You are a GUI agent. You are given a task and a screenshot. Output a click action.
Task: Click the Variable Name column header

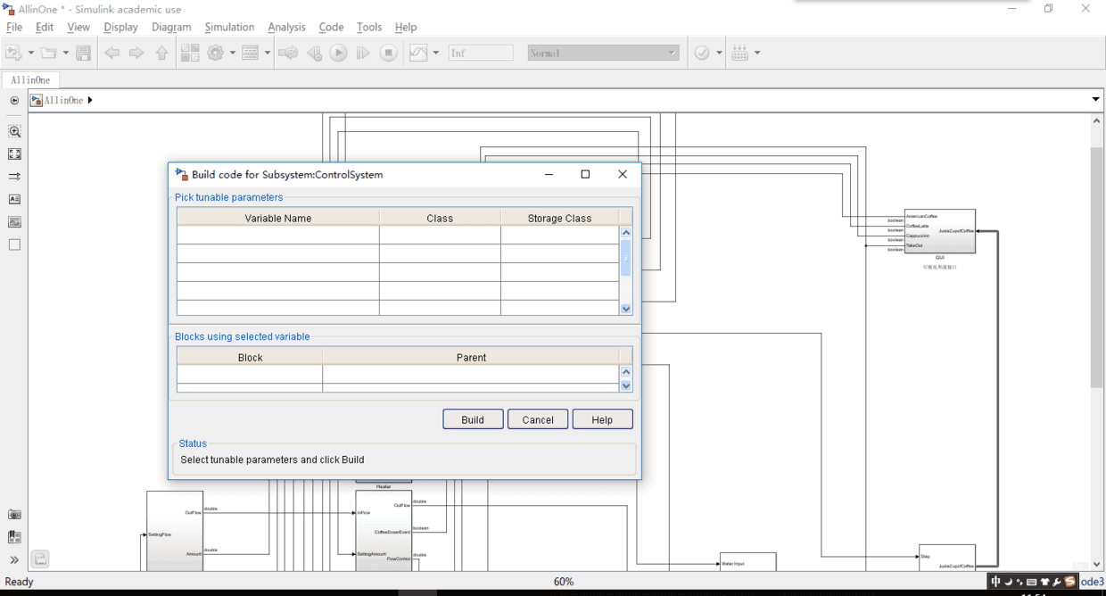tap(278, 218)
